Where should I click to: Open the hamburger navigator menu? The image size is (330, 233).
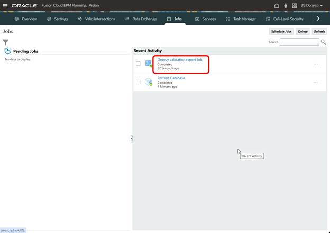[5, 5]
